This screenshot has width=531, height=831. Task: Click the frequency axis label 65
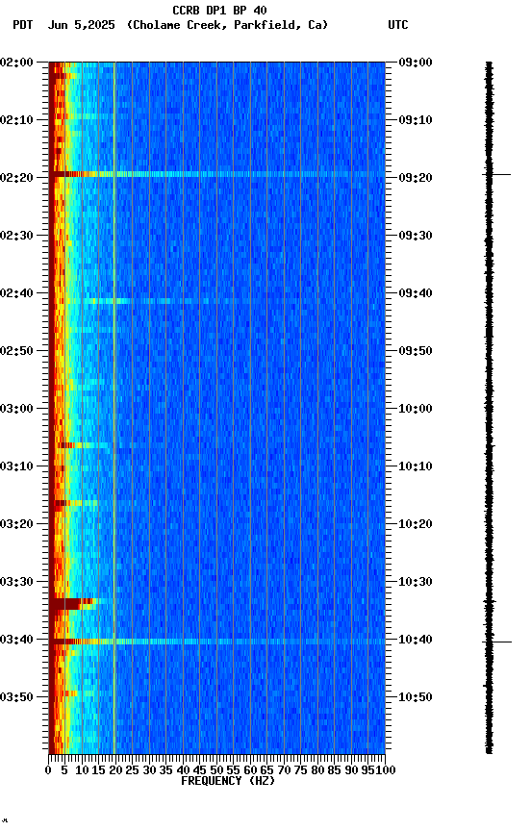(x=267, y=770)
